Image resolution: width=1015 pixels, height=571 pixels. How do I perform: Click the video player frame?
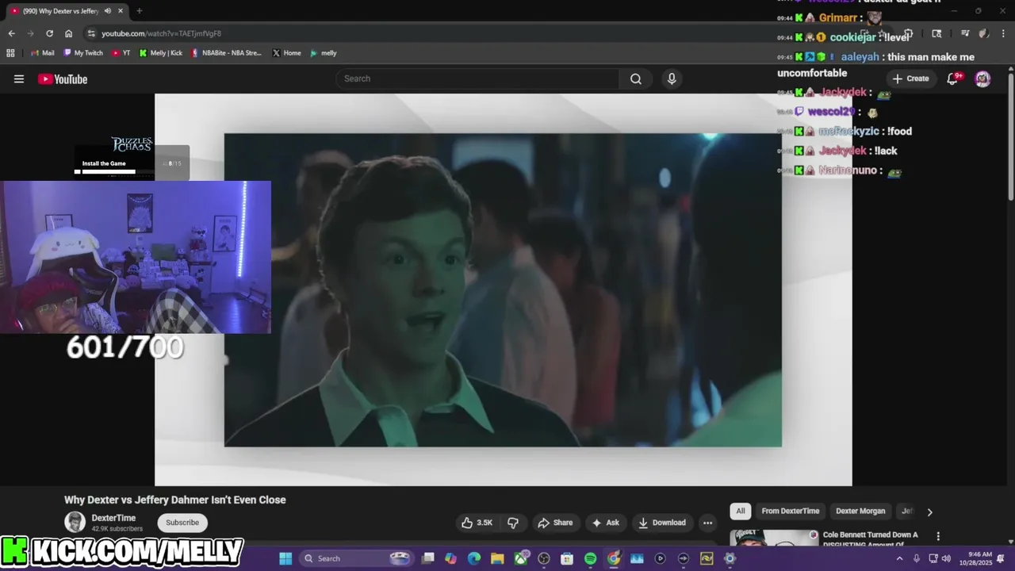pos(503,289)
